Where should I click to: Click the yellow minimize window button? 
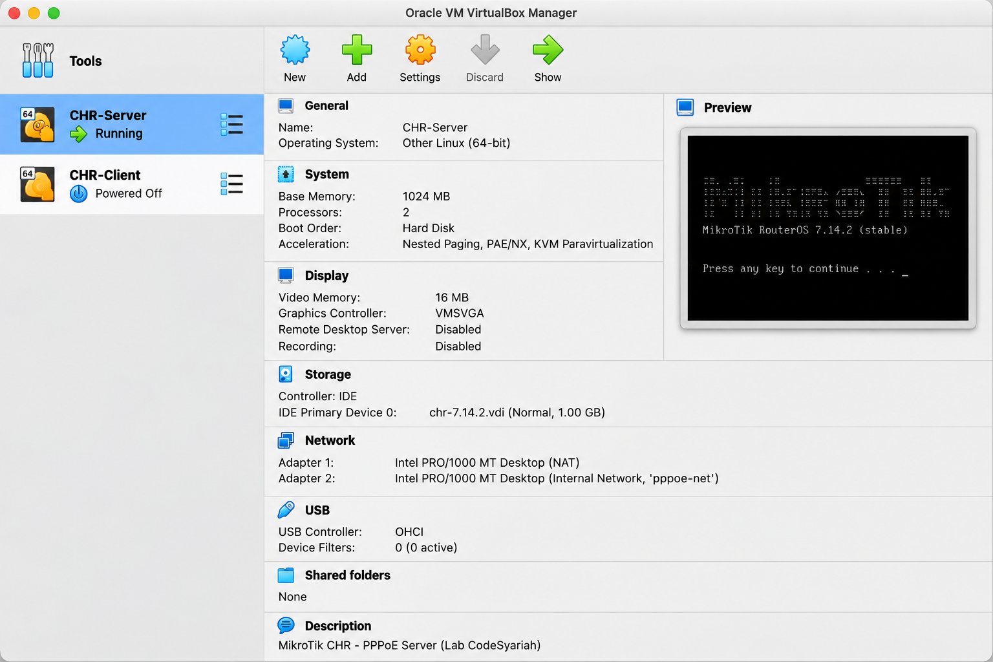pos(34,13)
